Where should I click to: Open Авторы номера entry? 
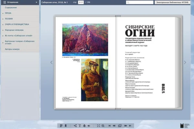point(12,49)
